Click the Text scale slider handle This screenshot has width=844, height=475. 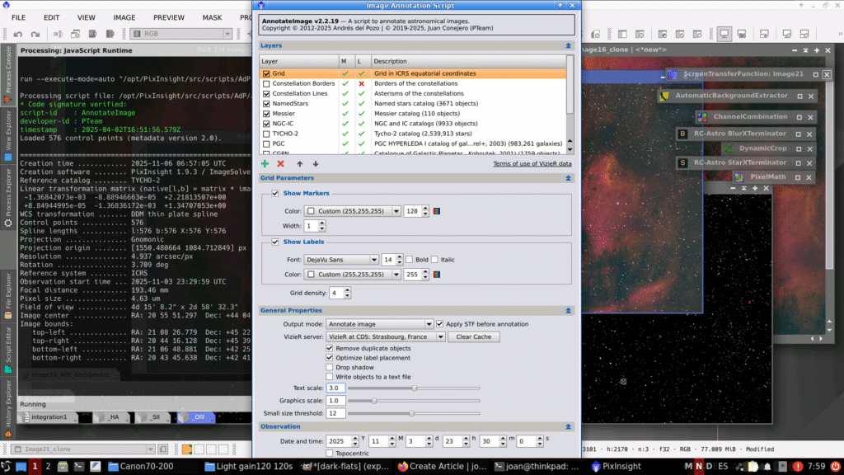[414, 388]
